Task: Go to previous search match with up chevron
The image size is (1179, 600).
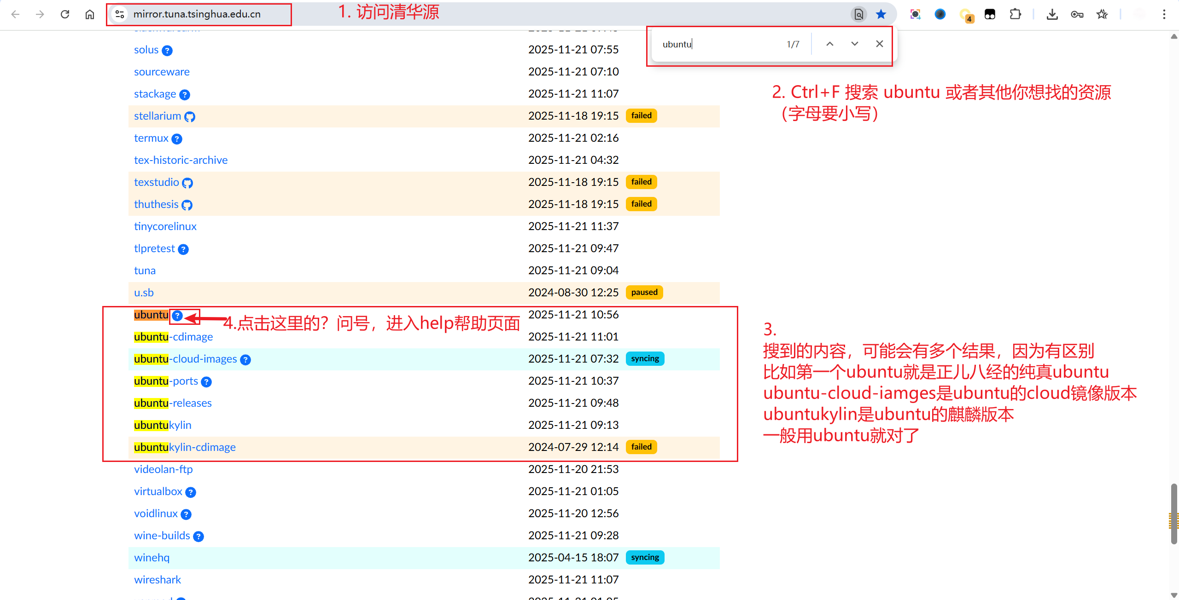Action: tap(830, 44)
